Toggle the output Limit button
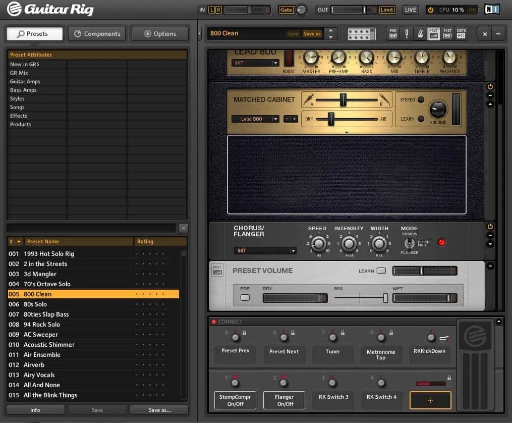 click(387, 10)
